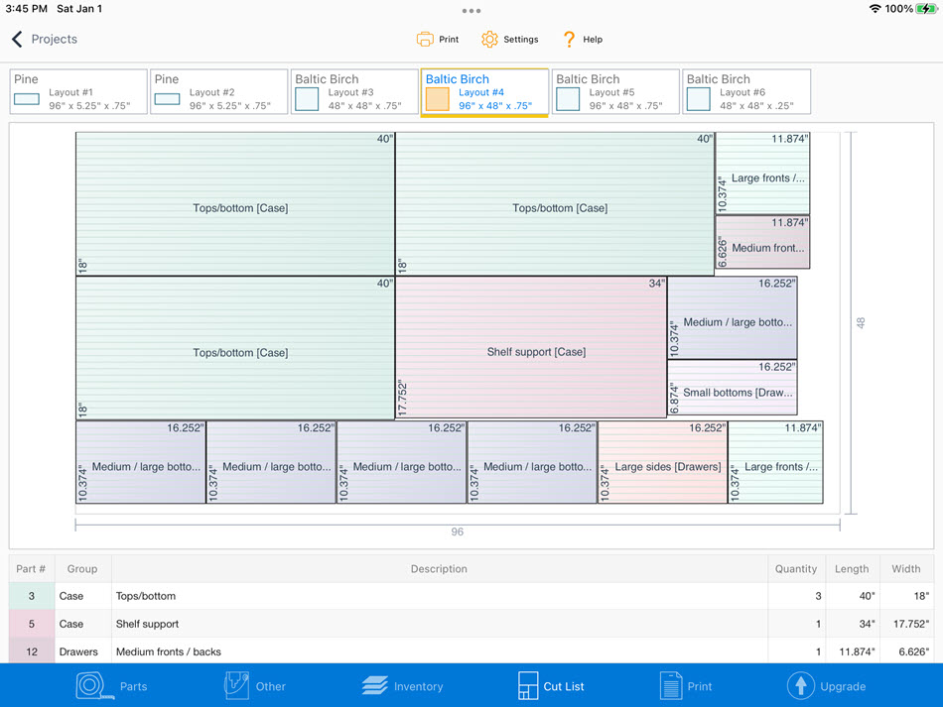The height and width of the screenshot is (707, 943).
Task: Click the Quantity column header
Action: click(x=796, y=569)
